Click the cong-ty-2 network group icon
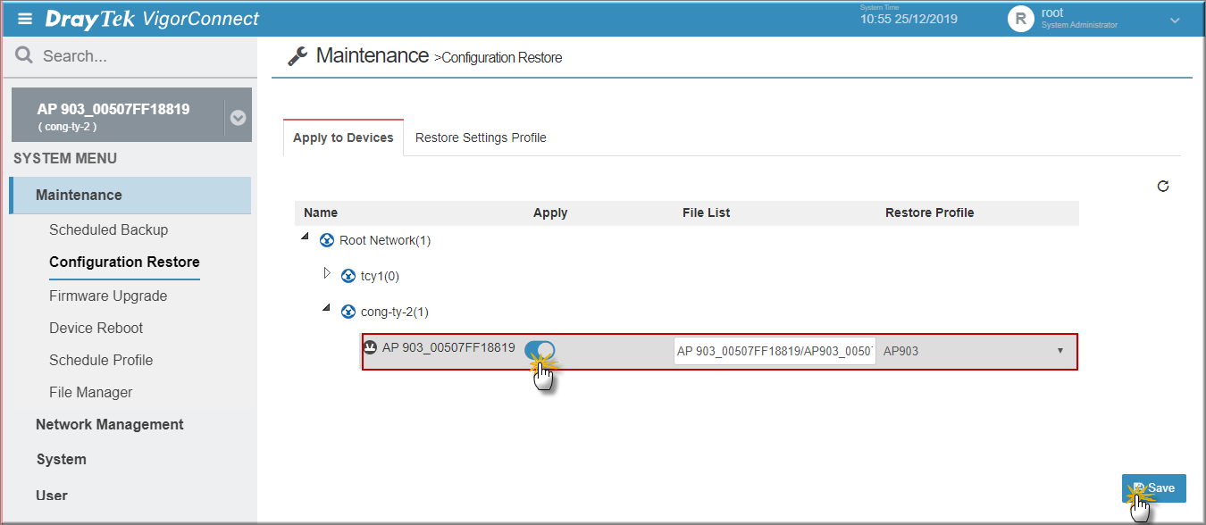 (348, 312)
